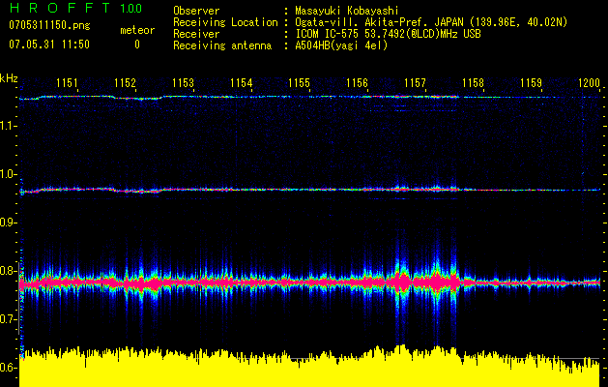Click the HROFFT 1.0.0 title text
Image resolution: width=608 pixels, height=387 pixels.
click(x=76, y=8)
